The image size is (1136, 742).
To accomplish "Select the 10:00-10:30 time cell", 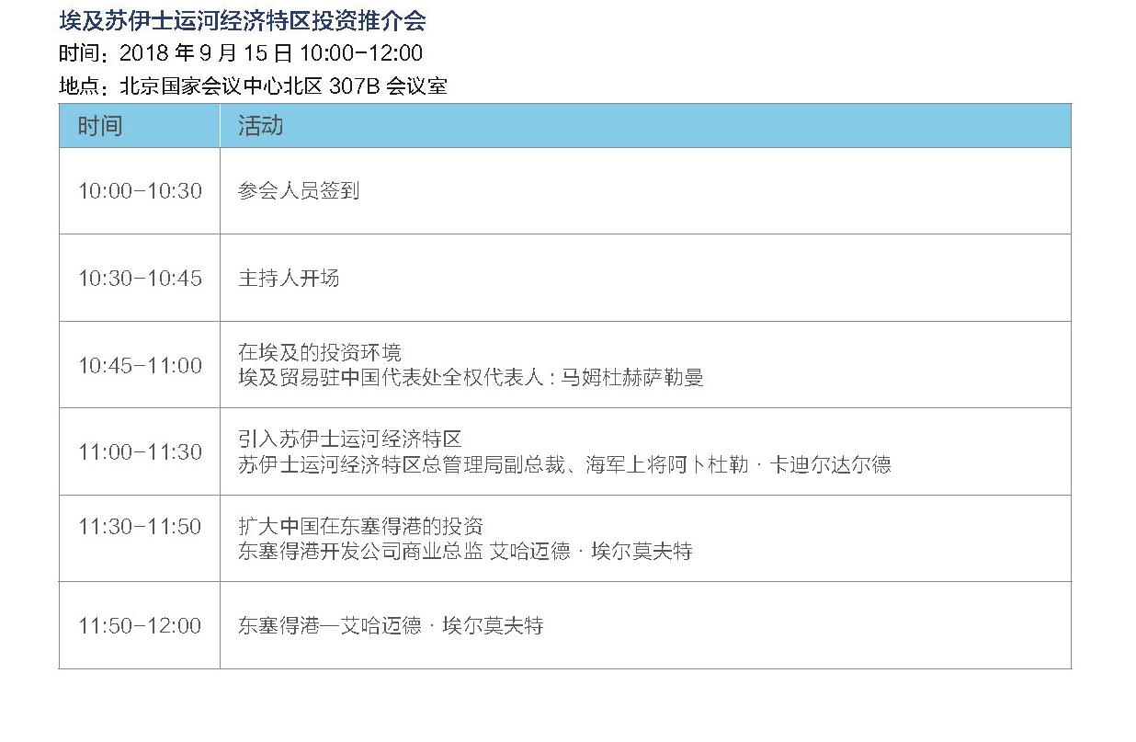I will (140, 191).
